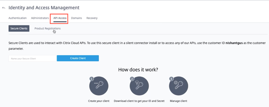Click the Download client parachute key icon
The width and height of the screenshot is (269, 107).
click(139, 86)
